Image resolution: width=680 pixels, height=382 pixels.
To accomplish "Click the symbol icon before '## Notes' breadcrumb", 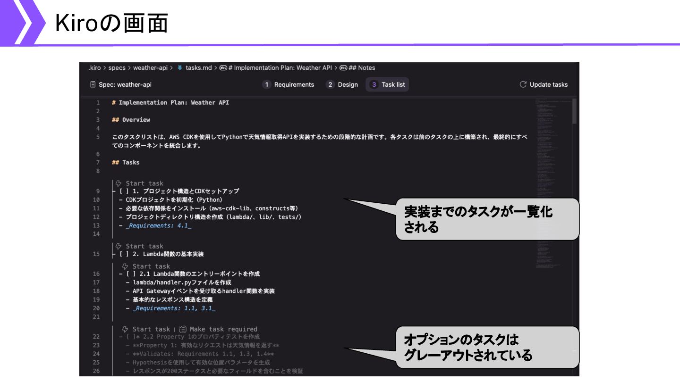I will pos(343,68).
